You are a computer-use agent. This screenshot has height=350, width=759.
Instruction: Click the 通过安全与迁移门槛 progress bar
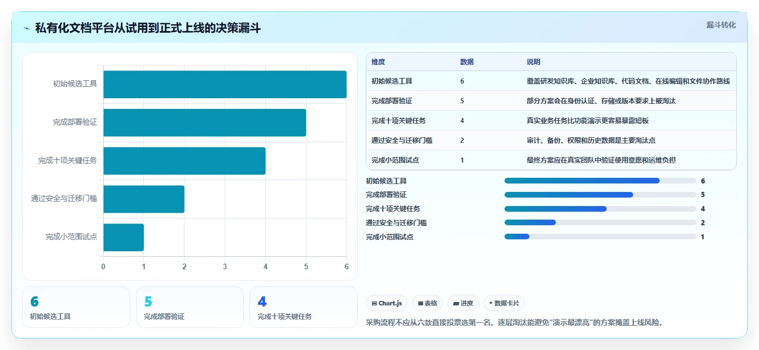coord(600,223)
